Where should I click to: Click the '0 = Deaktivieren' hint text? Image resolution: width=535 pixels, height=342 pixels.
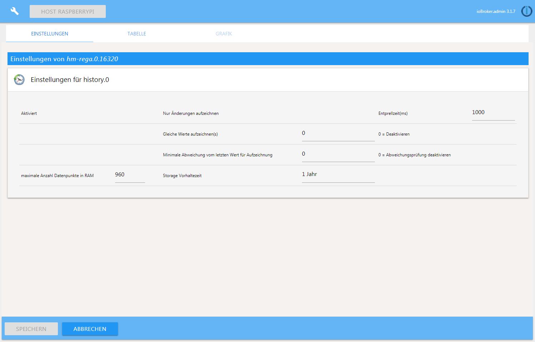[394, 134]
